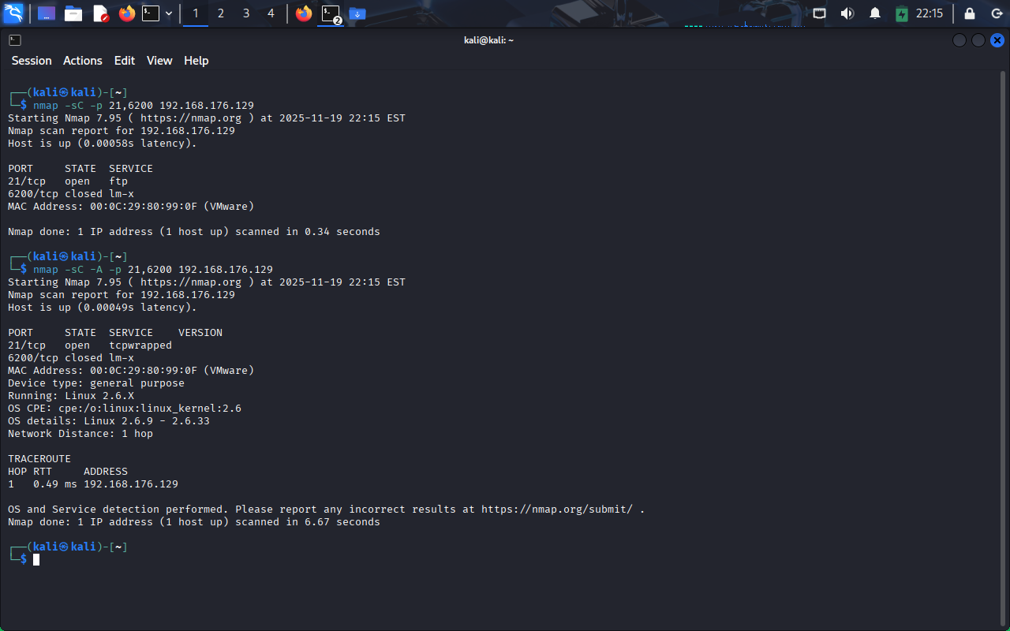The width and height of the screenshot is (1010, 631).
Task: Show notifications via the bell icon
Action: [874, 13]
